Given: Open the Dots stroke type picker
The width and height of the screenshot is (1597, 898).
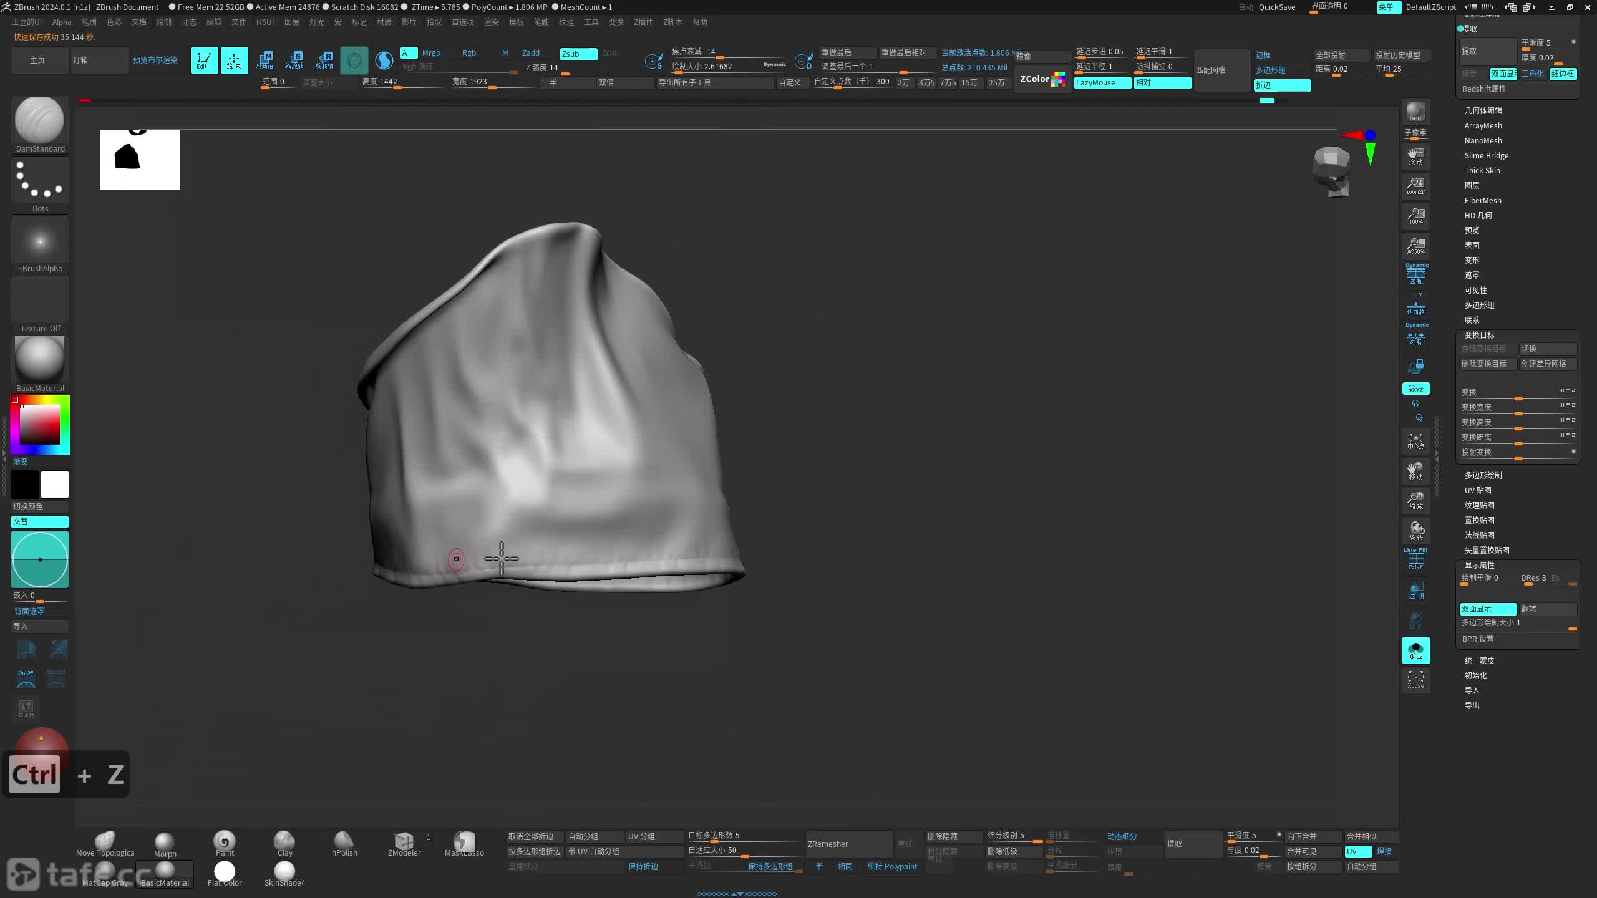Looking at the screenshot, I should click(x=40, y=185).
